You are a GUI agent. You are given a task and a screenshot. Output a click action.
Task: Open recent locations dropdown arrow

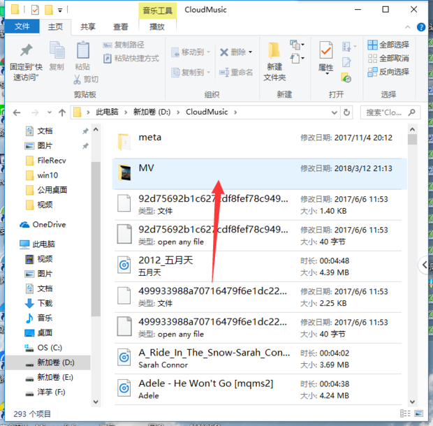click(x=50, y=112)
